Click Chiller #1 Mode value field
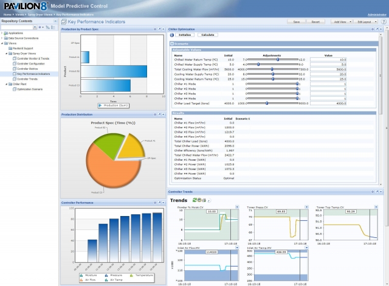 coord(328,84)
